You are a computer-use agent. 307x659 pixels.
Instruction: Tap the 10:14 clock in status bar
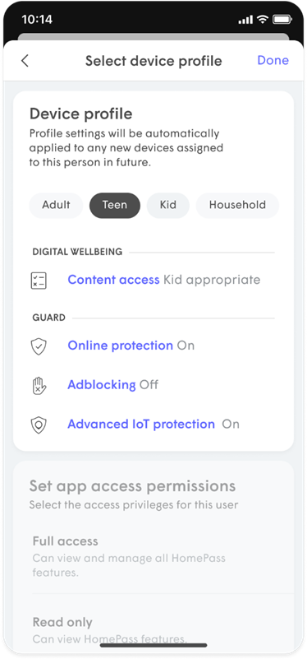[x=35, y=20]
